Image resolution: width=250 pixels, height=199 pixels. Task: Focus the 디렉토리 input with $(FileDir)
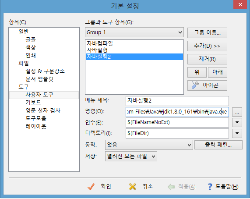(x=177, y=133)
